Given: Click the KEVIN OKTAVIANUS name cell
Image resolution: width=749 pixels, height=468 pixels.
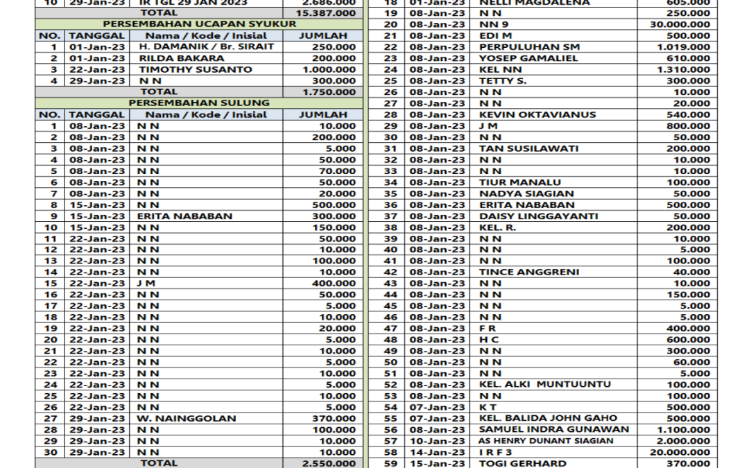Looking at the screenshot, I should pos(537,114).
